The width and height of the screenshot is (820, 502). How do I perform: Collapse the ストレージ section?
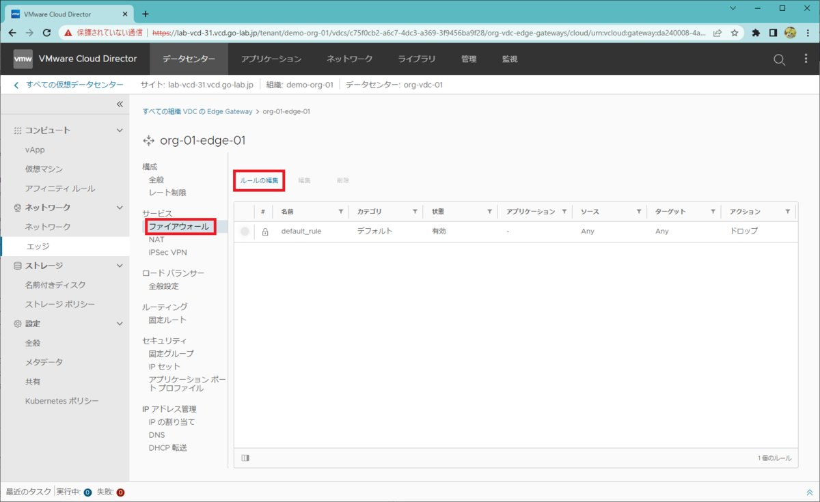[x=120, y=266]
